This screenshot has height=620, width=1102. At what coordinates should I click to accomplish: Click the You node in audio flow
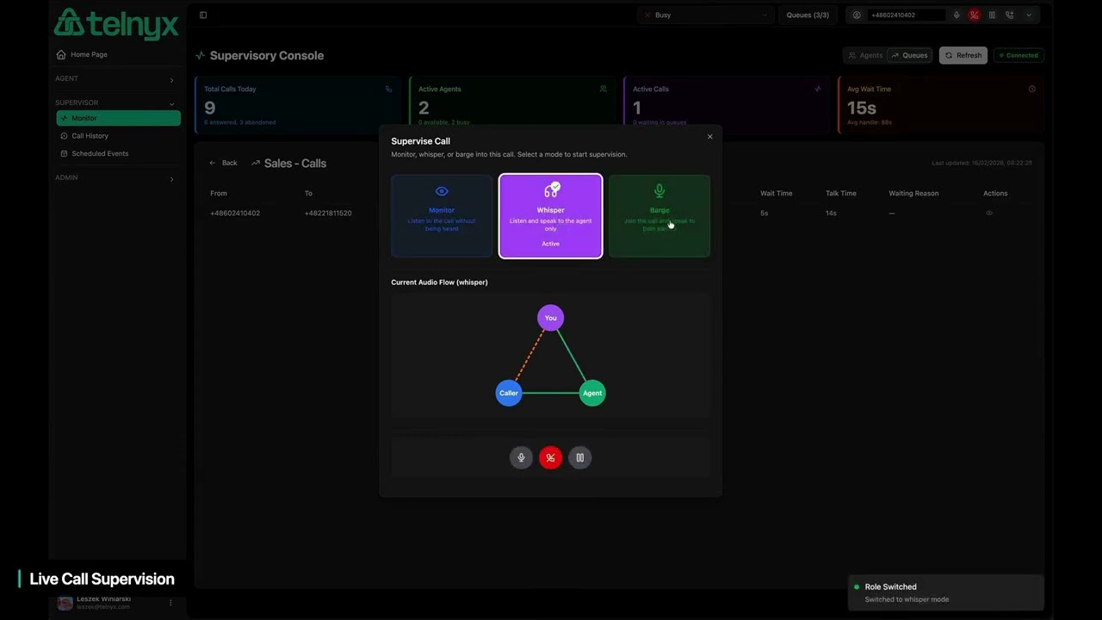(x=550, y=318)
